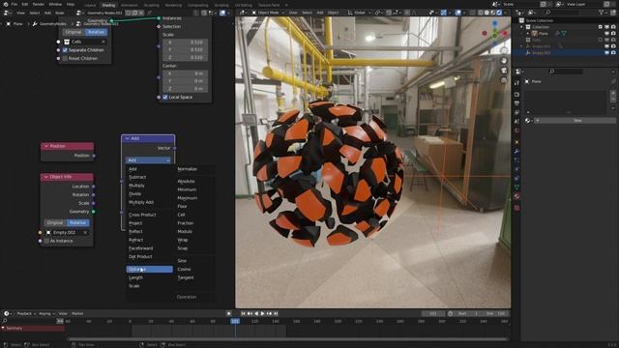The image size is (619, 348).
Task: Collapse the Object Info node header
Action: (46, 177)
